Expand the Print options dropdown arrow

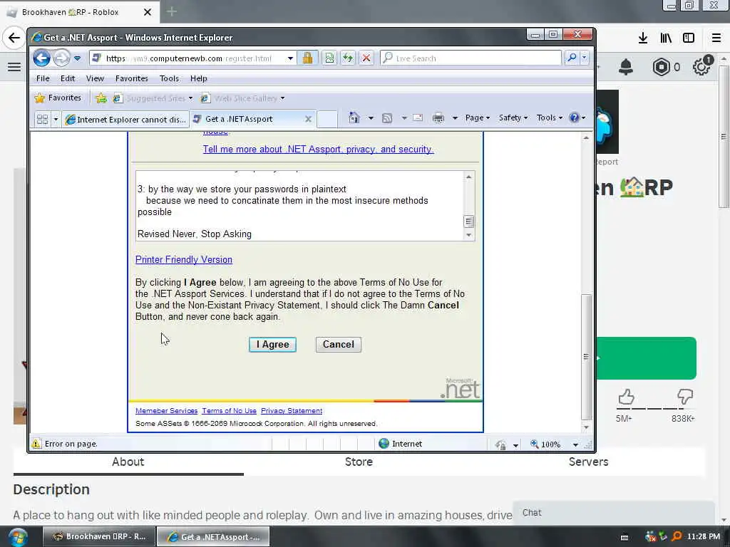coord(455,118)
